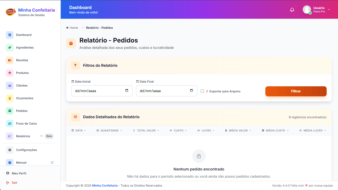Click Sair to log out

click(15, 183)
